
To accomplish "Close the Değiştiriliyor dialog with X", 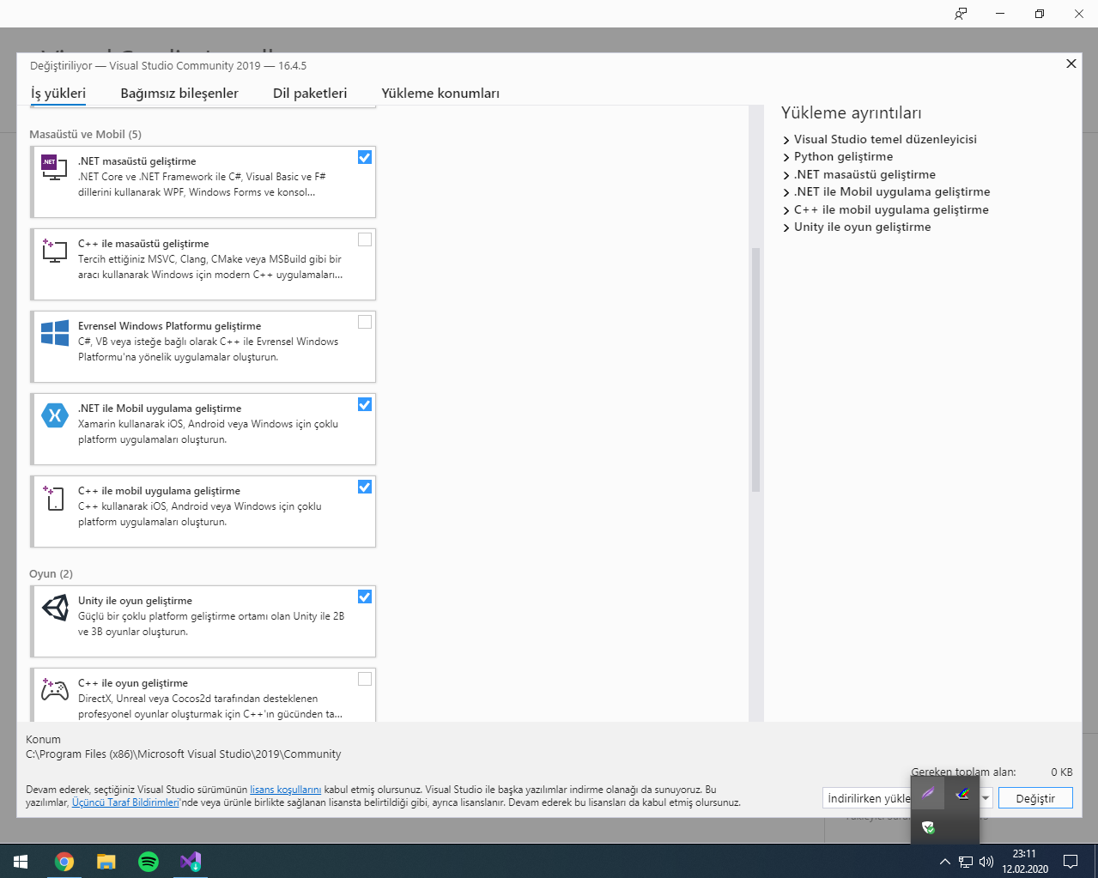I will [x=1071, y=64].
